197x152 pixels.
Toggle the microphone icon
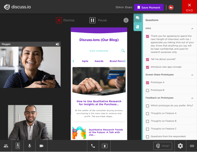click(x=30, y=146)
